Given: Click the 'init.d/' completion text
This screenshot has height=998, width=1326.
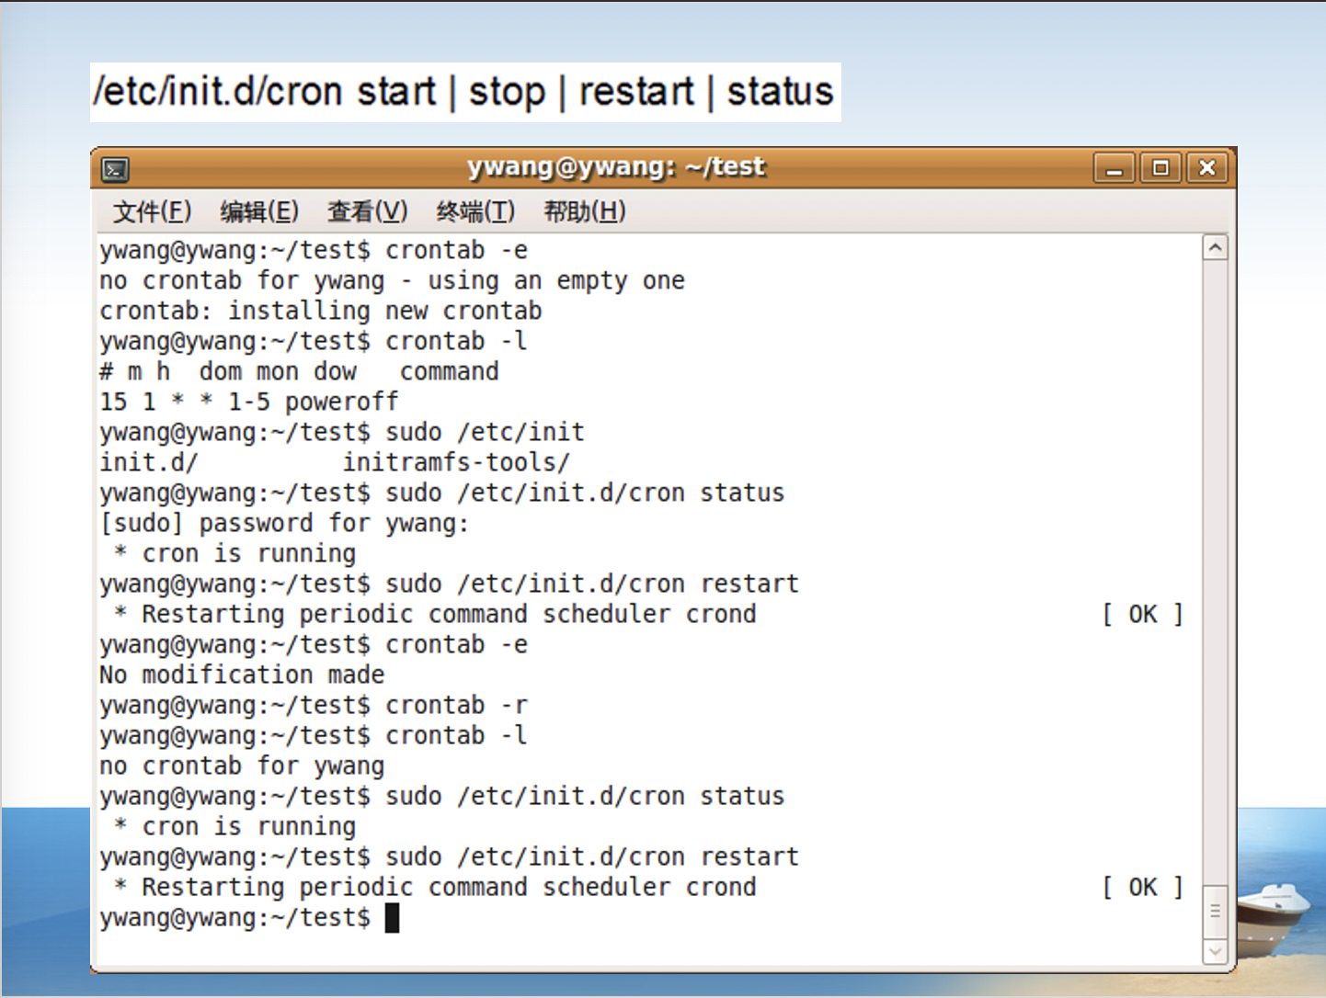Looking at the screenshot, I should coord(149,463).
